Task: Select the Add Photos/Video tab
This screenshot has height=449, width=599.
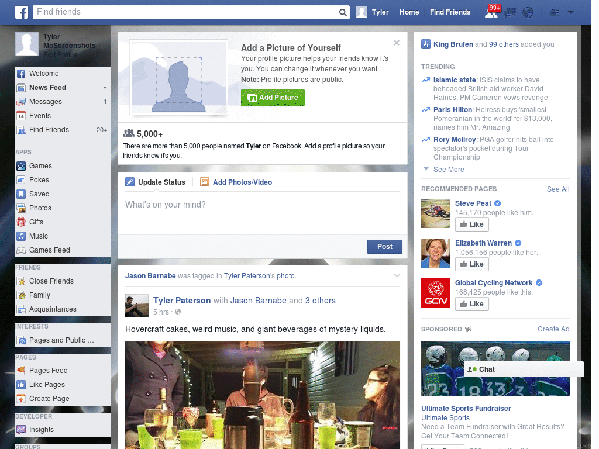Action: pyautogui.click(x=236, y=182)
